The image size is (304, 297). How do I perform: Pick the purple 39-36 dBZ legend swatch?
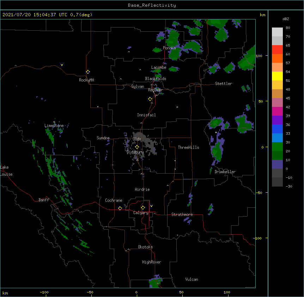(x=277, y=120)
